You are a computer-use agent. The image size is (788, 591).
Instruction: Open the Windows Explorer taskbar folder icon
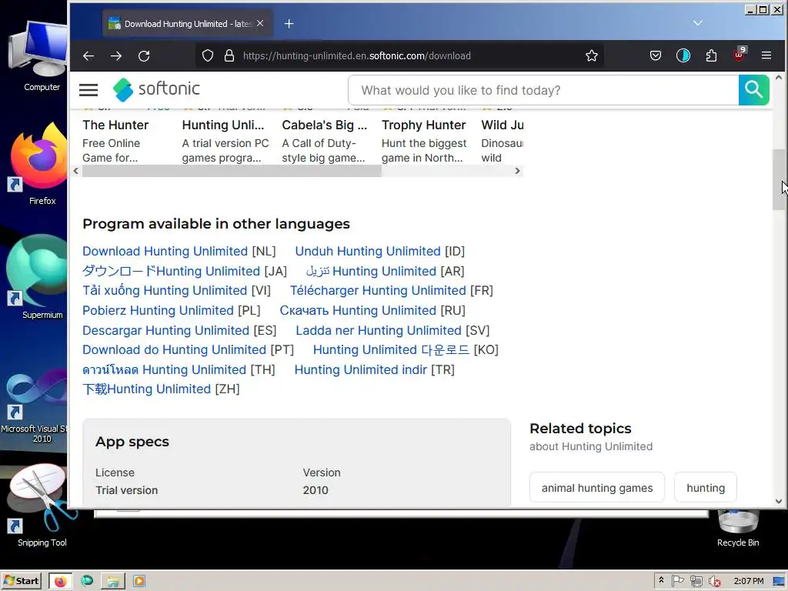point(113,581)
